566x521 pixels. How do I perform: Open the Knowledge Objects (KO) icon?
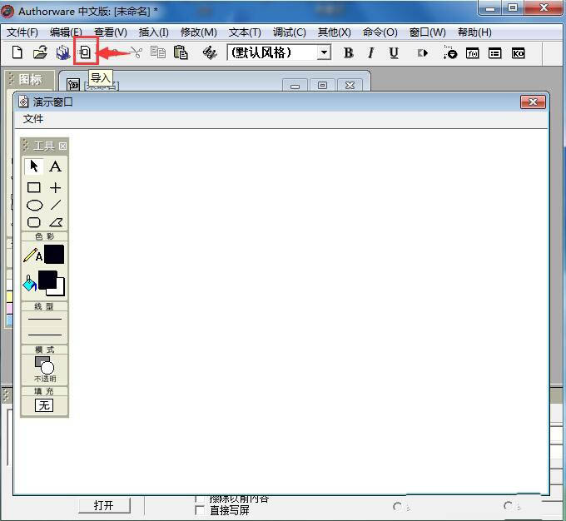(x=518, y=53)
